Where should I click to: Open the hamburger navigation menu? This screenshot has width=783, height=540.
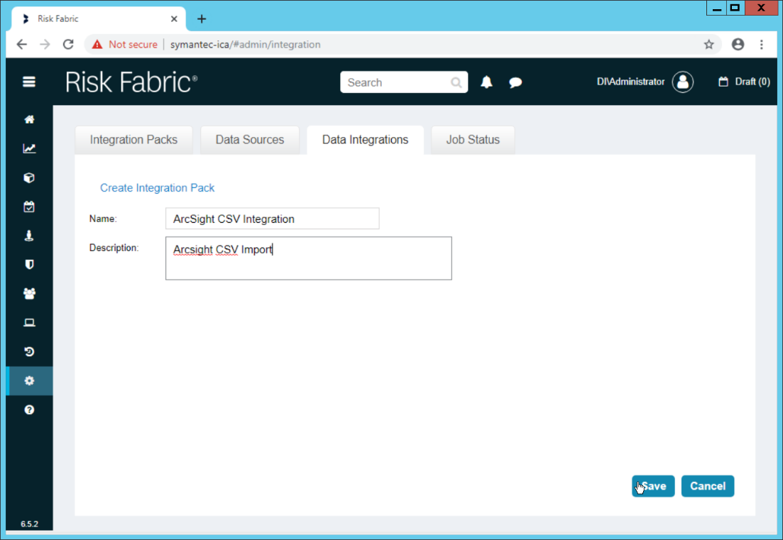click(29, 82)
